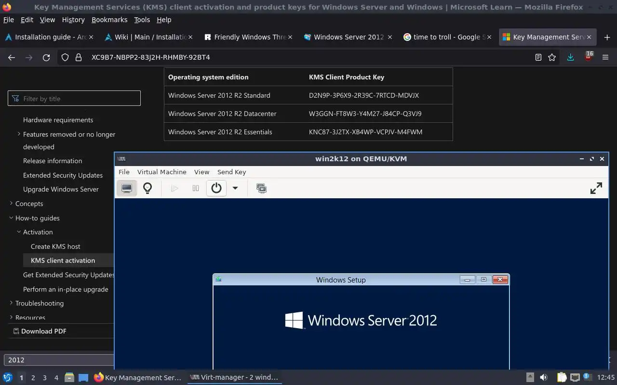This screenshot has width=617, height=385.
Task: Click the extension icon with badge 16
Action: 588,57
